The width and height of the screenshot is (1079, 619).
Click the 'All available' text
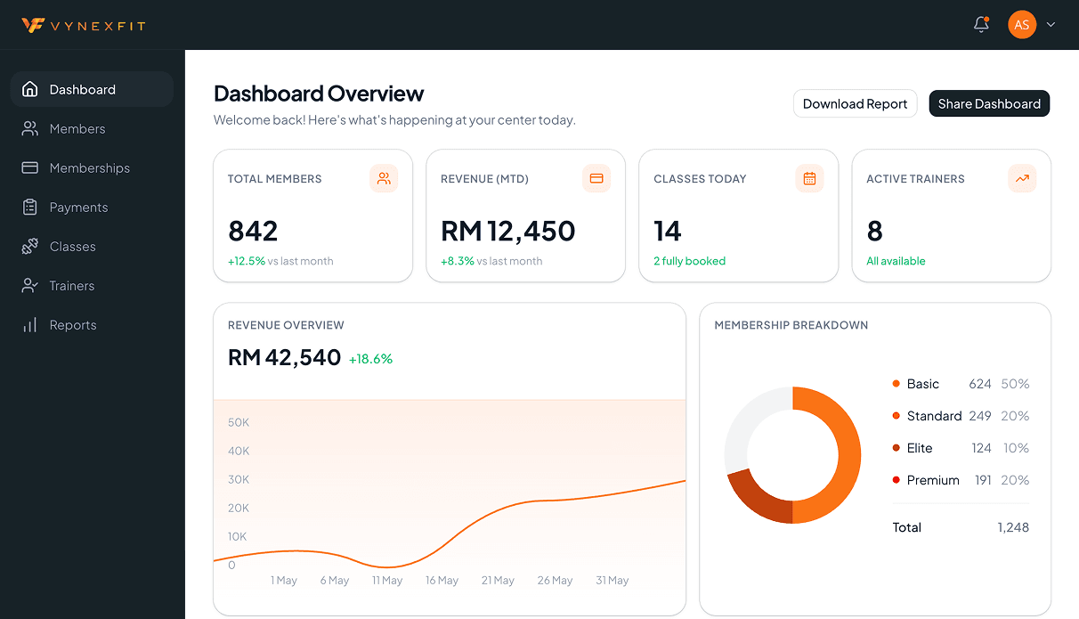(x=896, y=261)
